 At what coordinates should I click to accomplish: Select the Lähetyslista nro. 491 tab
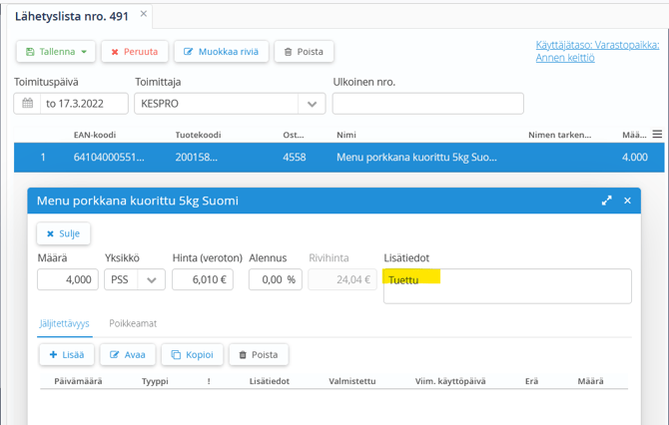tap(72, 16)
